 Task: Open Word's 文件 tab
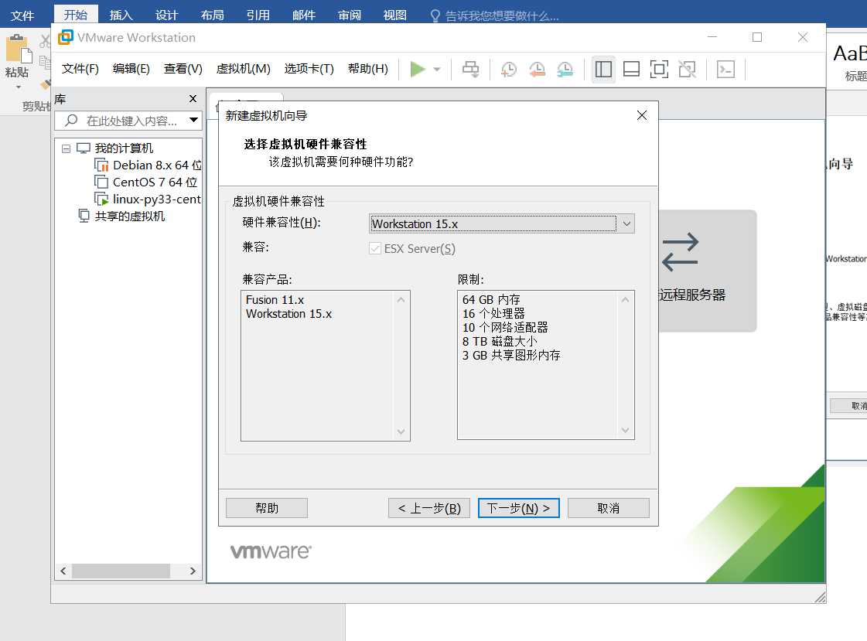[x=22, y=15]
